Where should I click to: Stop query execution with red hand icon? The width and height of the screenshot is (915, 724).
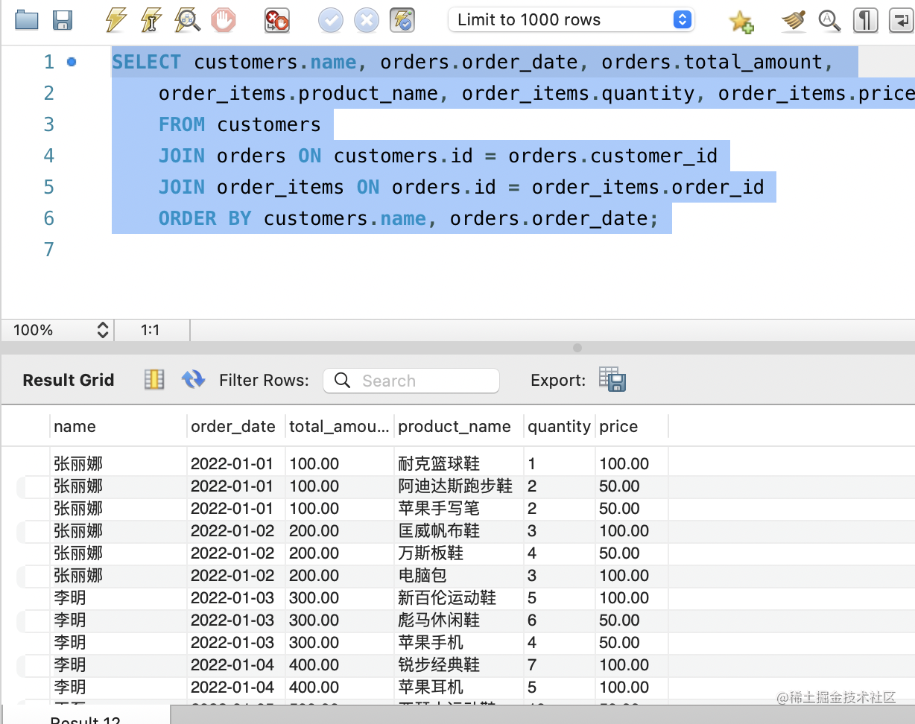coord(223,20)
